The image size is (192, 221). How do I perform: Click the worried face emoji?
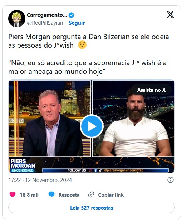(x=82, y=45)
